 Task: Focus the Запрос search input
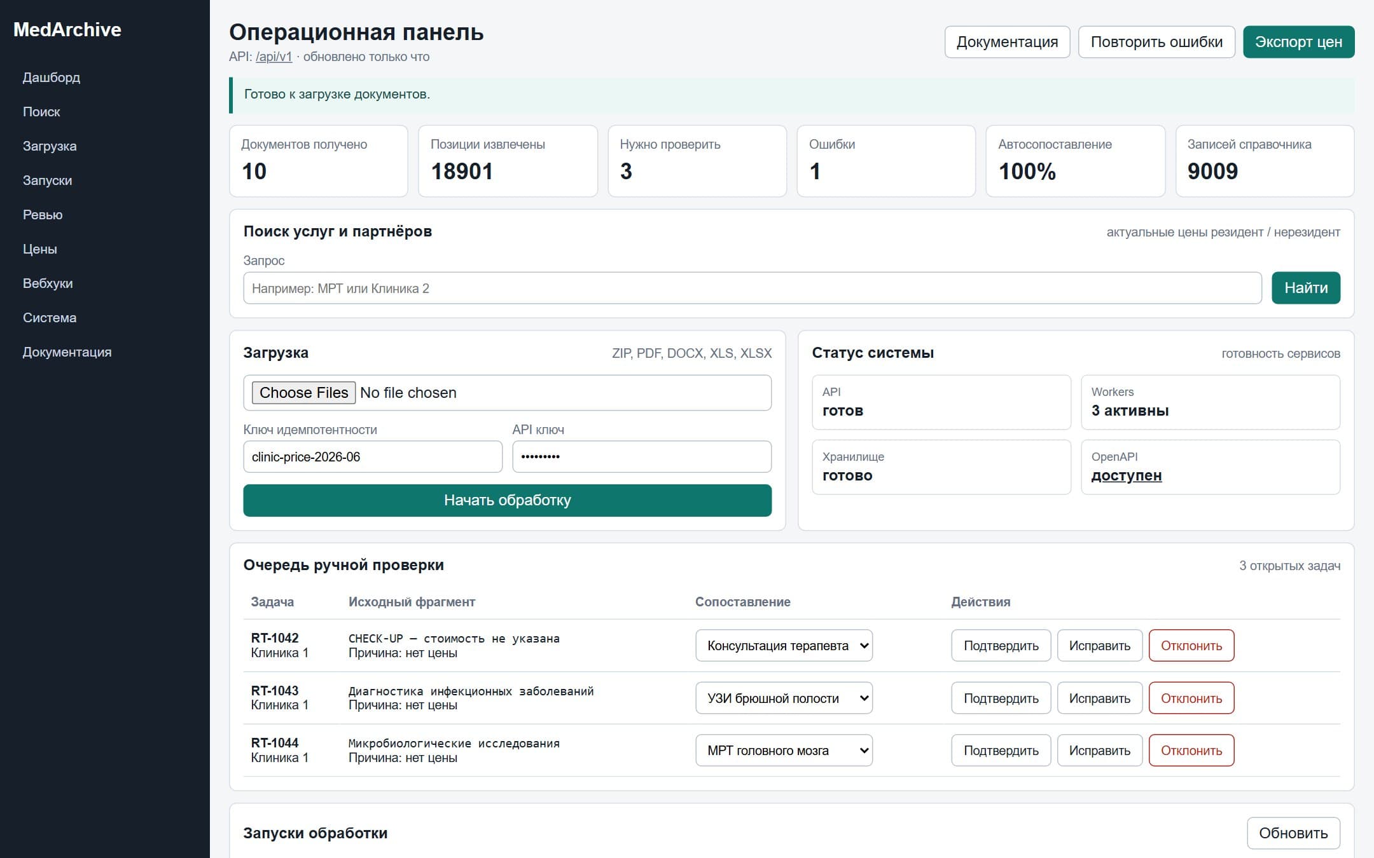753,288
